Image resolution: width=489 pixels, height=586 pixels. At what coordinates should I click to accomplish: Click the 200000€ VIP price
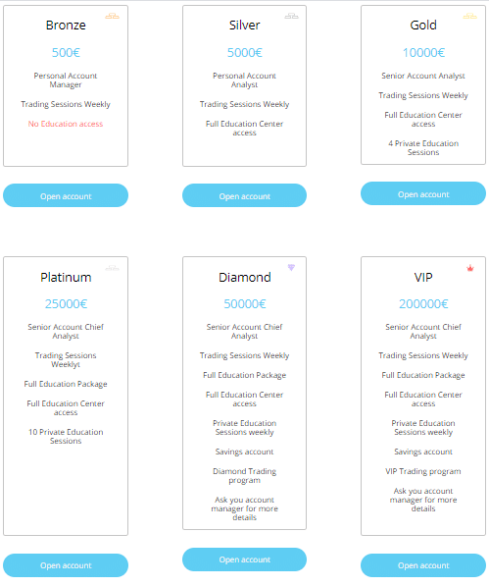tap(423, 304)
